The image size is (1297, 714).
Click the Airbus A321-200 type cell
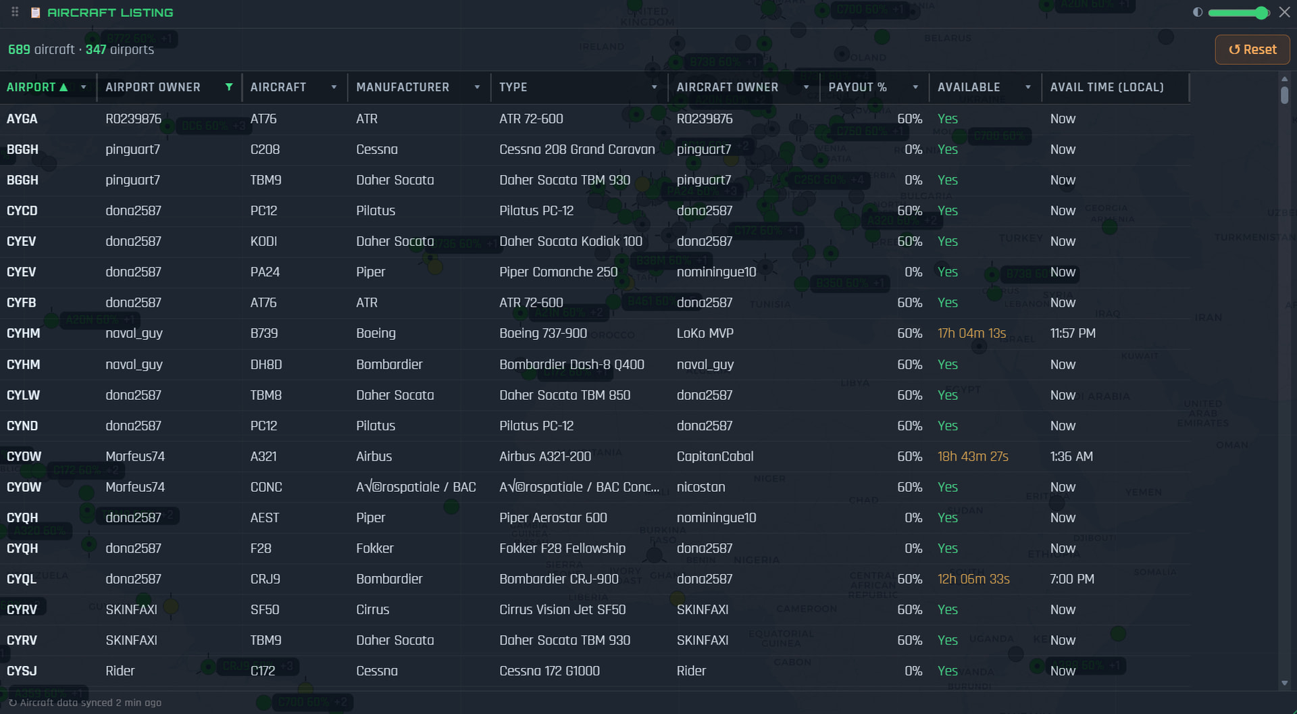pyautogui.click(x=545, y=457)
